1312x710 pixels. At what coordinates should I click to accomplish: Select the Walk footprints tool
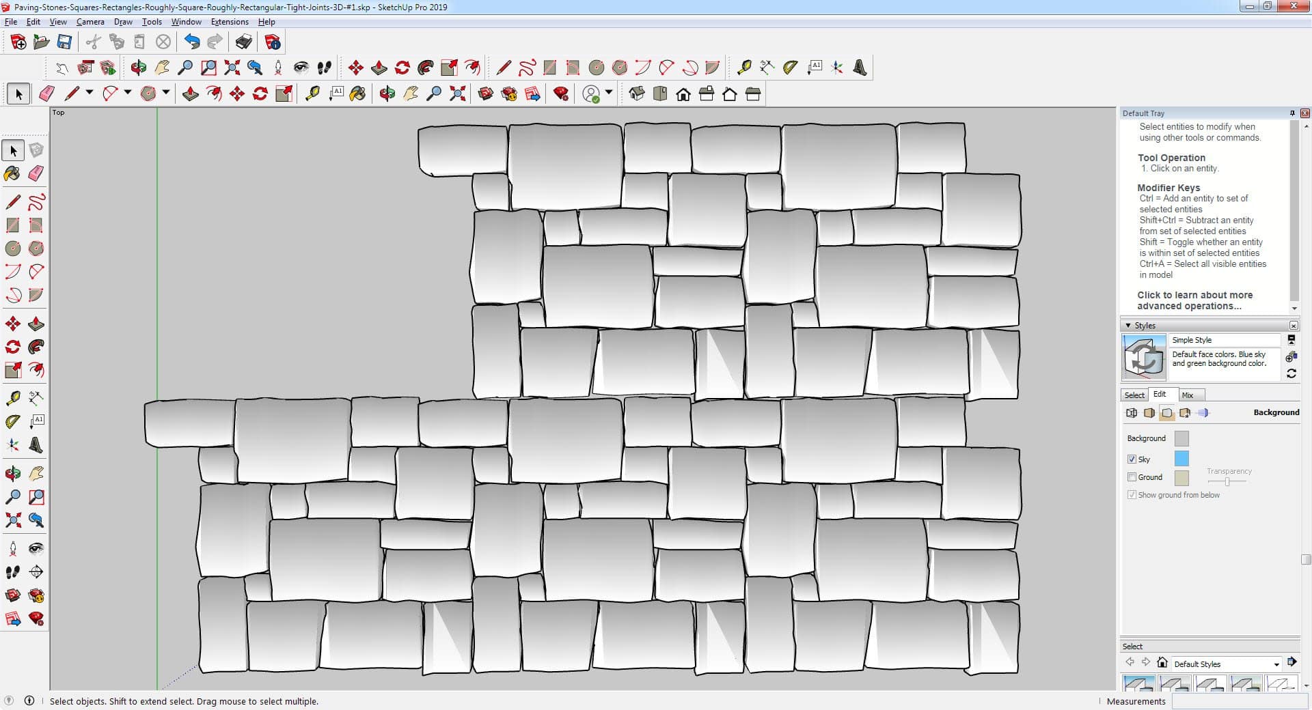pos(12,572)
